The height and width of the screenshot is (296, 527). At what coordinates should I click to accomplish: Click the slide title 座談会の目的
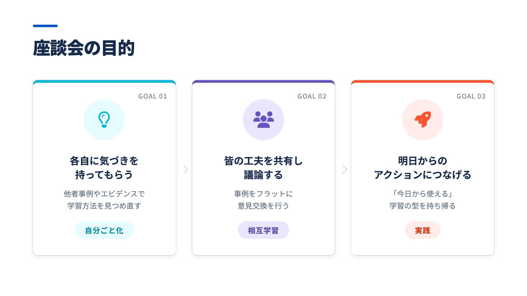point(84,48)
